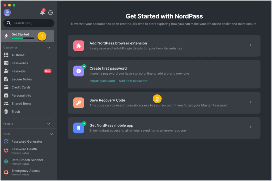Collapse the Tools section
The image size is (272, 181).
[51, 134]
